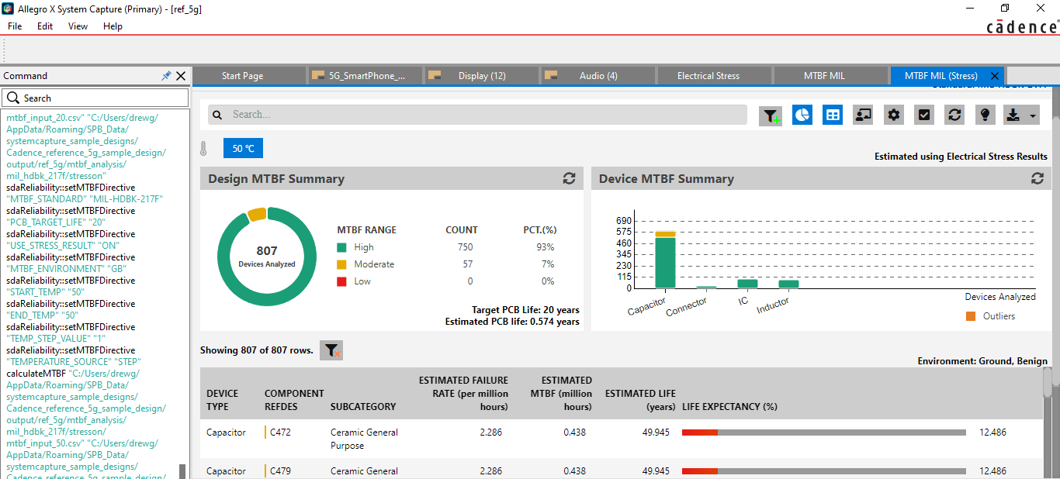Click the C479 life expectancy bar
The image size is (1060, 479).
point(824,471)
